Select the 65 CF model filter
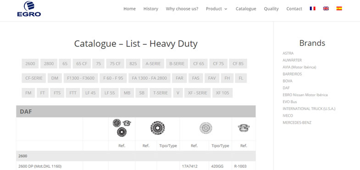 (x=82, y=64)
